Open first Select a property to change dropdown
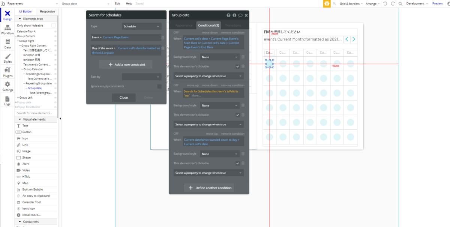 (208, 76)
